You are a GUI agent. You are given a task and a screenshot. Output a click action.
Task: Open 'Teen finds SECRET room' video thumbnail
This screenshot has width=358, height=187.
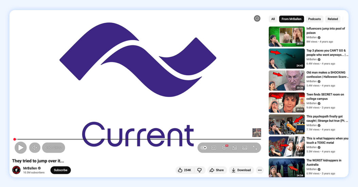(286, 102)
